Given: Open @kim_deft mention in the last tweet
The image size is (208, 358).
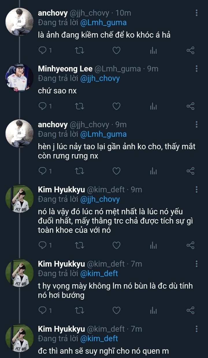Looking at the screenshot, I should click(x=99, y=338).
